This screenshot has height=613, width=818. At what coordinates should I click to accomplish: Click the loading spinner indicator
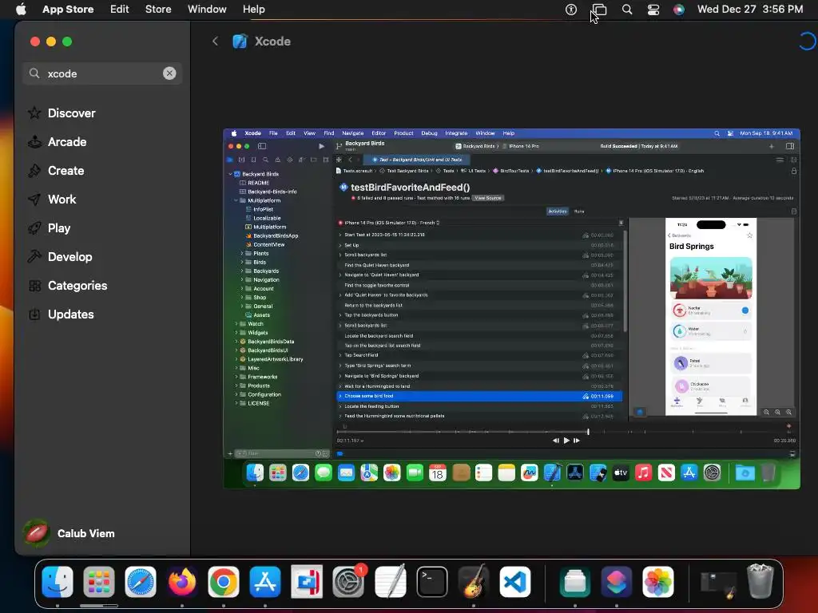click(x=806, y=42)
